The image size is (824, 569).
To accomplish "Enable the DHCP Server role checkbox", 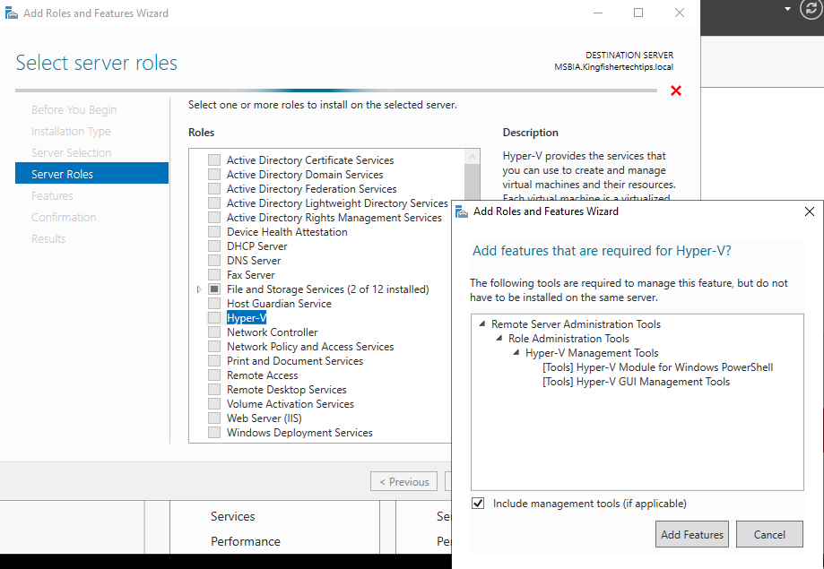I will click(214, 246).
